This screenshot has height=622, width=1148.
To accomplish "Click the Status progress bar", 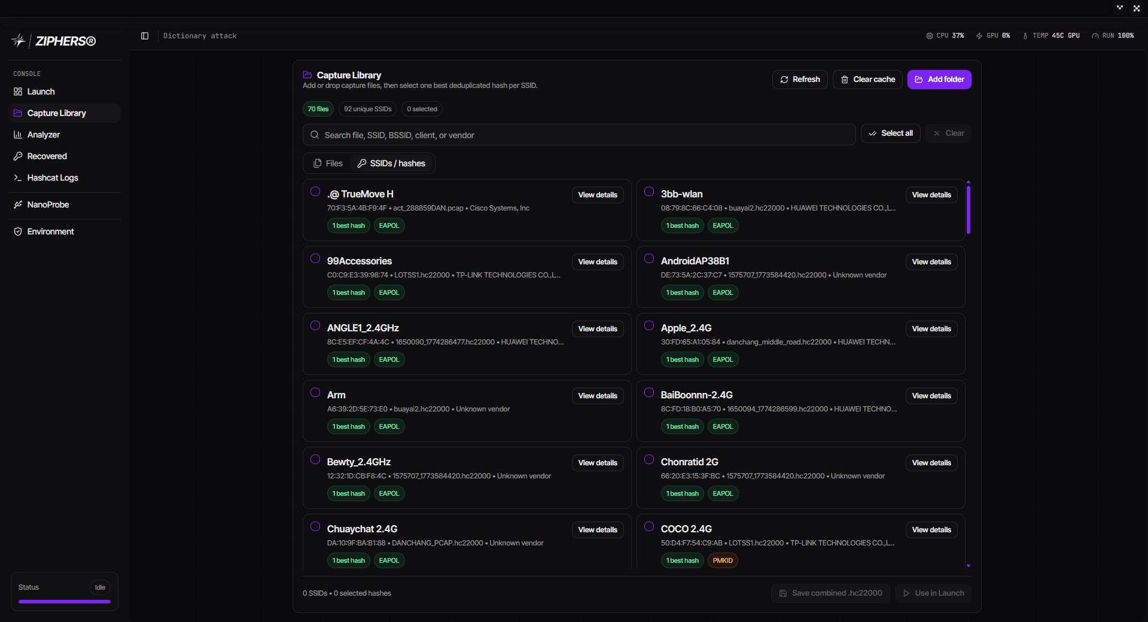I will (x=65, y=602).
